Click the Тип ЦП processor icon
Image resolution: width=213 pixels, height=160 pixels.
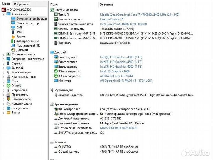[x=56, y=15]
